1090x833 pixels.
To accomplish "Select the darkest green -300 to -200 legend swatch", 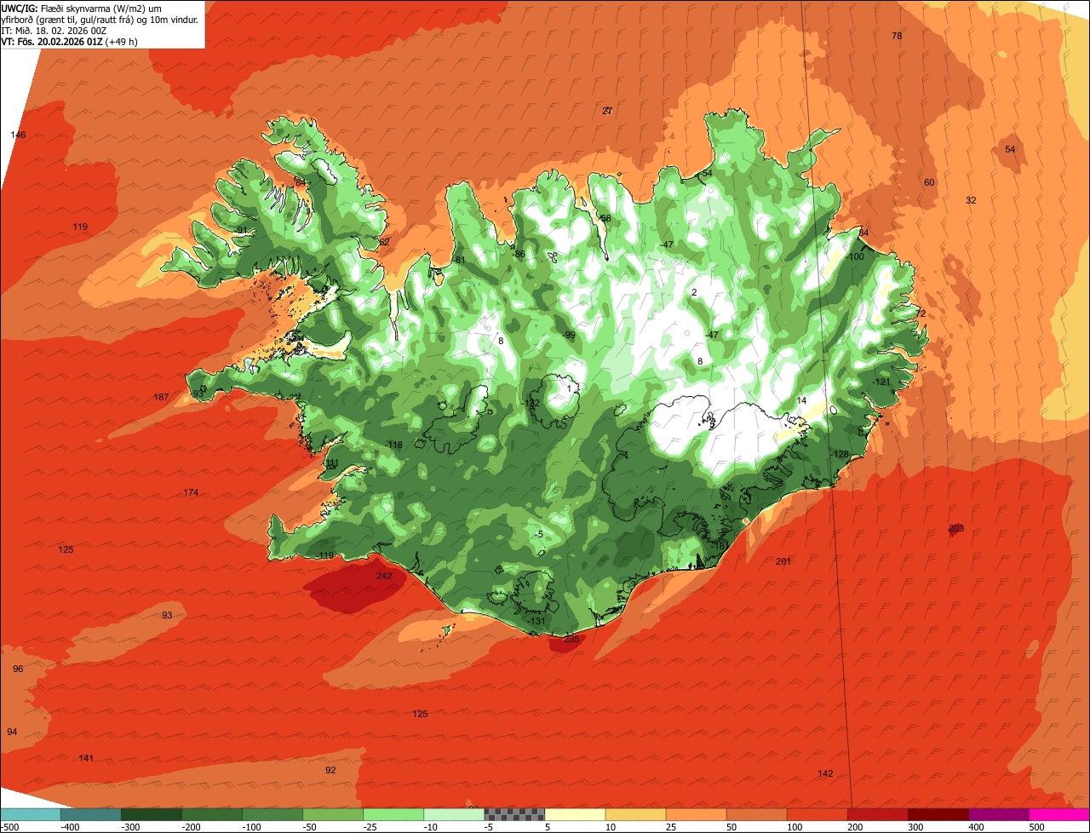I will click(151, 814).
